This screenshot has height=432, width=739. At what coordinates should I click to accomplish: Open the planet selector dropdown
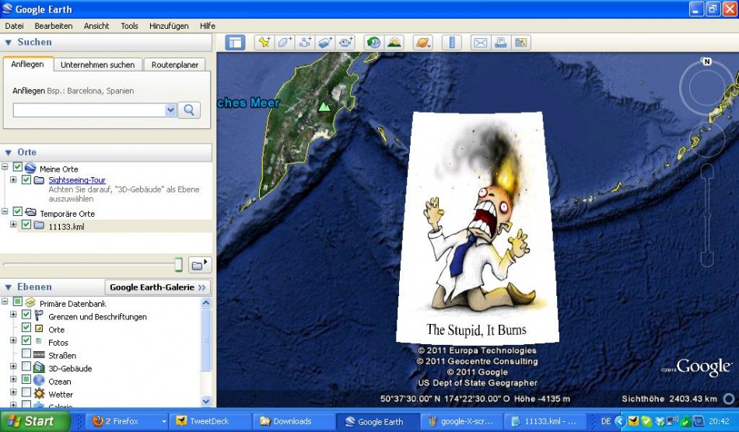423,43
